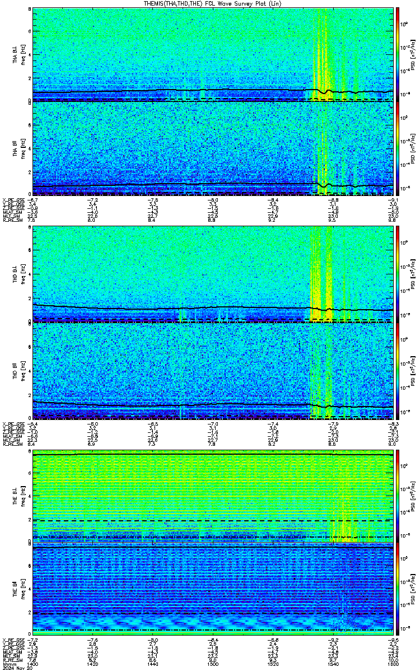Click the THD B∥ spectrogram panel
Screen dimensions: 420x672
(x=213, y=370)
